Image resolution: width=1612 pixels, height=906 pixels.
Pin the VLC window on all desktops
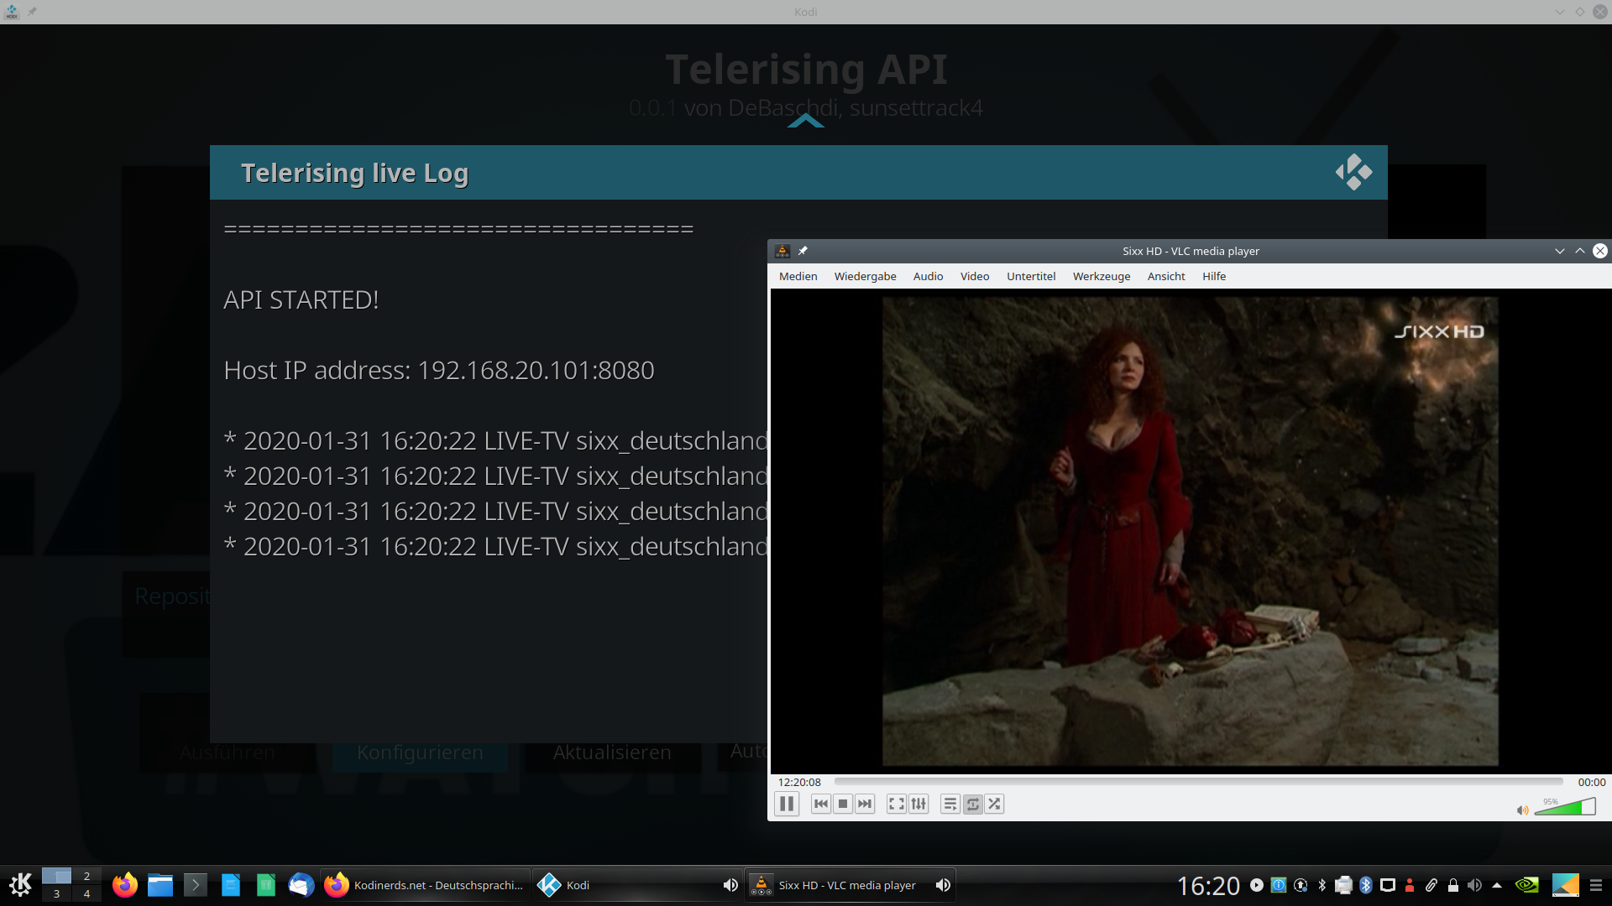point(803,251)
